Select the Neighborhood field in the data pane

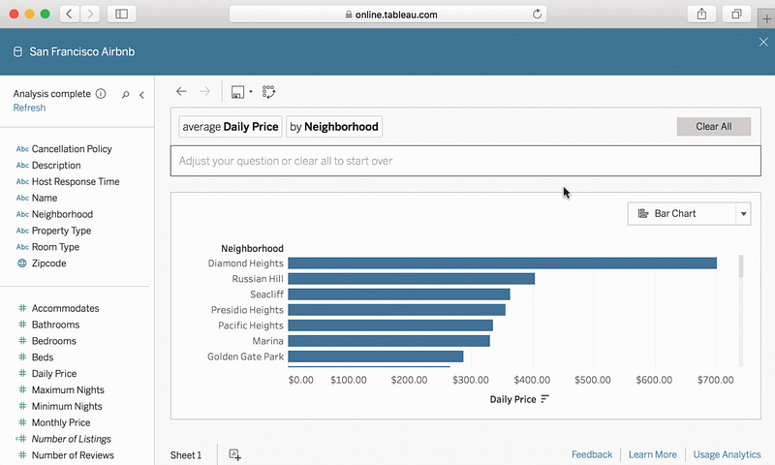[x=62, y=214]
